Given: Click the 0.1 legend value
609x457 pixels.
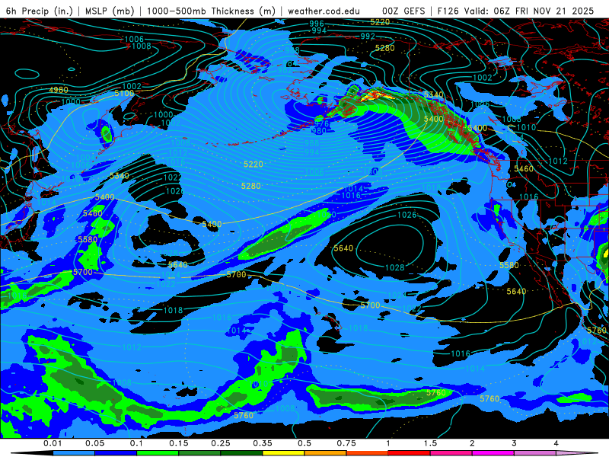Looking at the screenshot, I should (137, 443).
